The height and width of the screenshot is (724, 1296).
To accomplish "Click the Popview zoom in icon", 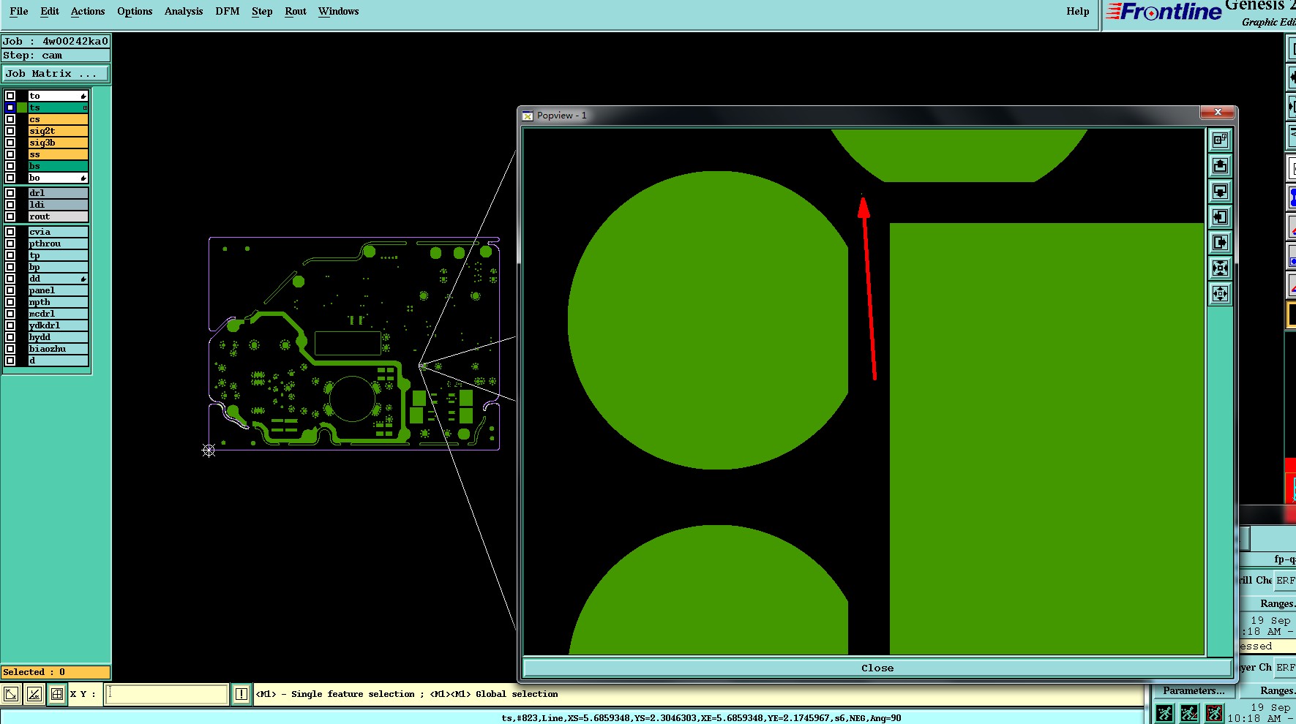I will pos(1220,268).
